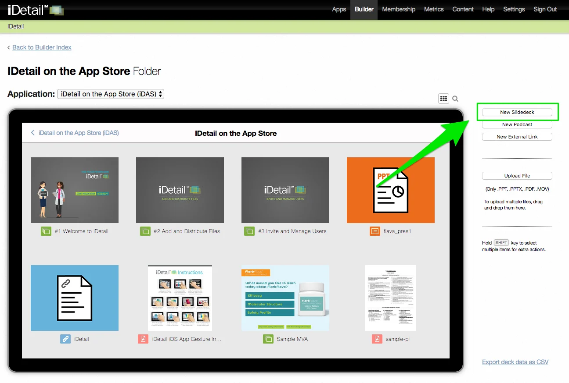Click iDetail on the App Store (iDAS) back link

coord(79,133)
